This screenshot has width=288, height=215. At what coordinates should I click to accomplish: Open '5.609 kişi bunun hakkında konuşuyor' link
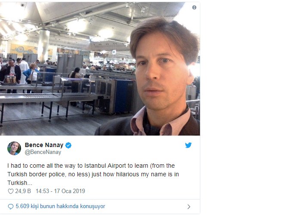click(60, 206)
